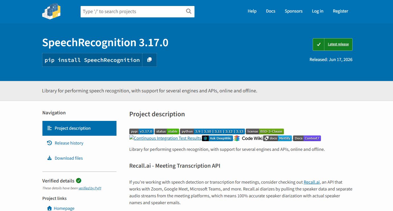Select the Latest release checkmark icon
The width and height of the screenshot is (393, 211).
coord(319,44)
